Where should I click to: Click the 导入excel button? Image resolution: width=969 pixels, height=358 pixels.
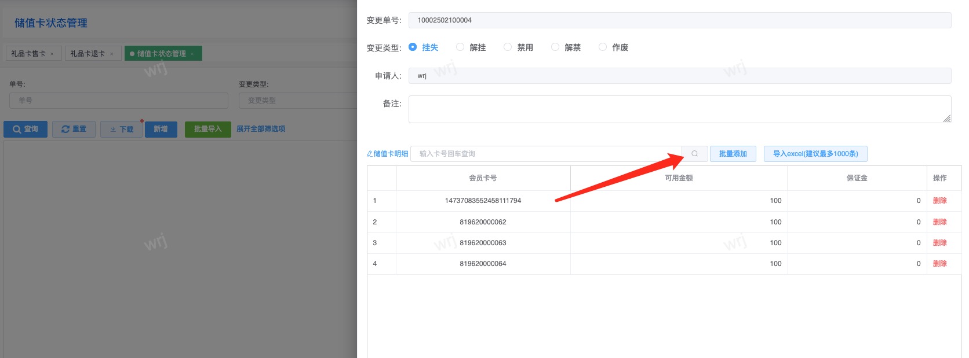coord(815,154)
